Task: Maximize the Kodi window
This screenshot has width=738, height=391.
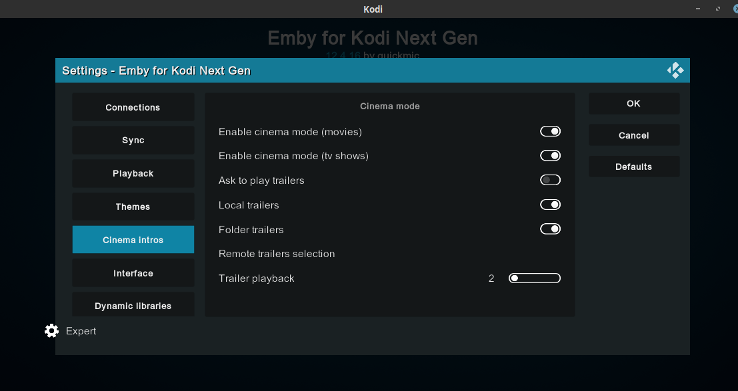Action: click(718, 9)
